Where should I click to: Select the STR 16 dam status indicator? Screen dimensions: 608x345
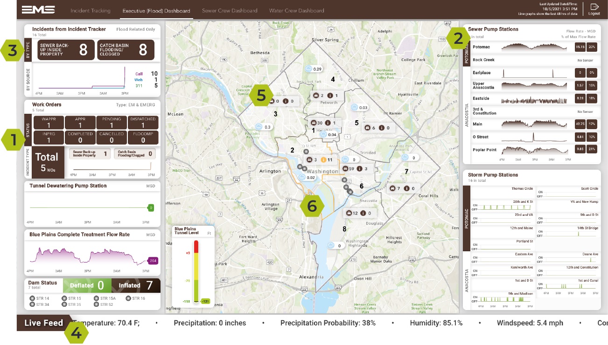pos(128,298)
